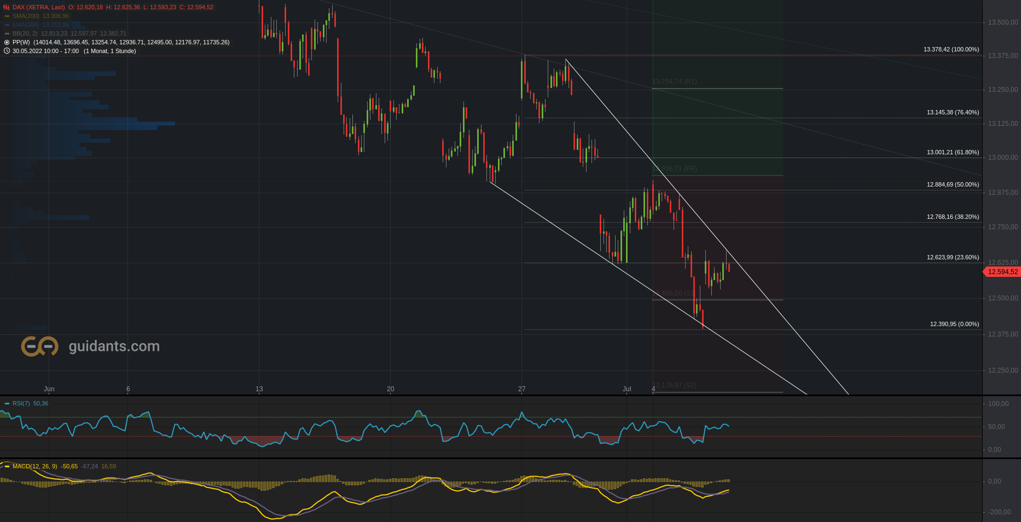
Task: Click the SMA(200) olive line marker
Action: click(x=7, y=16)
